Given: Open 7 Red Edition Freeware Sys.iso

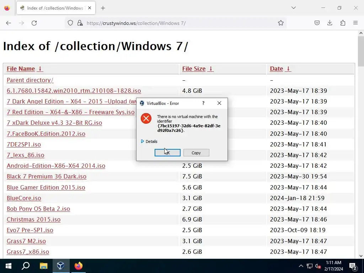Looking at the screenshot, I should (x=71, y=112).
